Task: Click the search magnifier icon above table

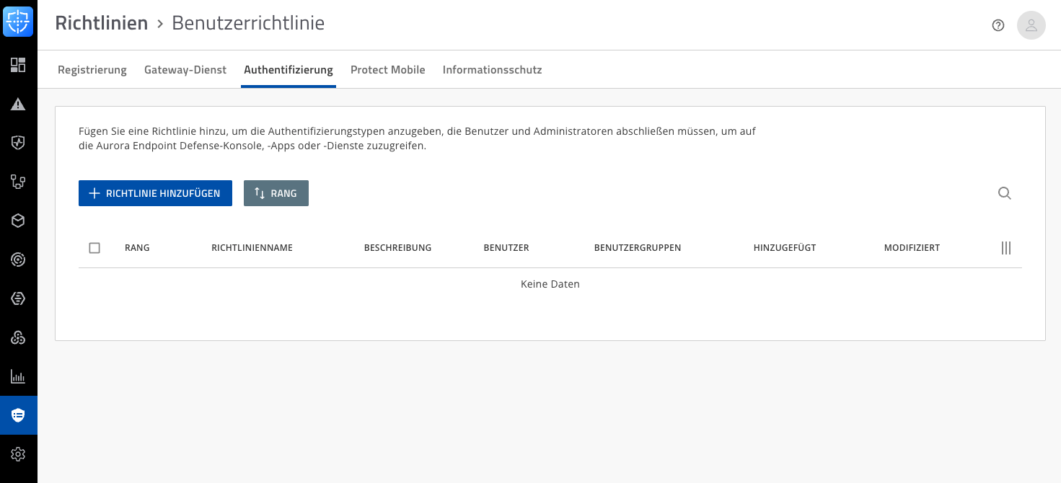Action: (x=1004, y=193)
